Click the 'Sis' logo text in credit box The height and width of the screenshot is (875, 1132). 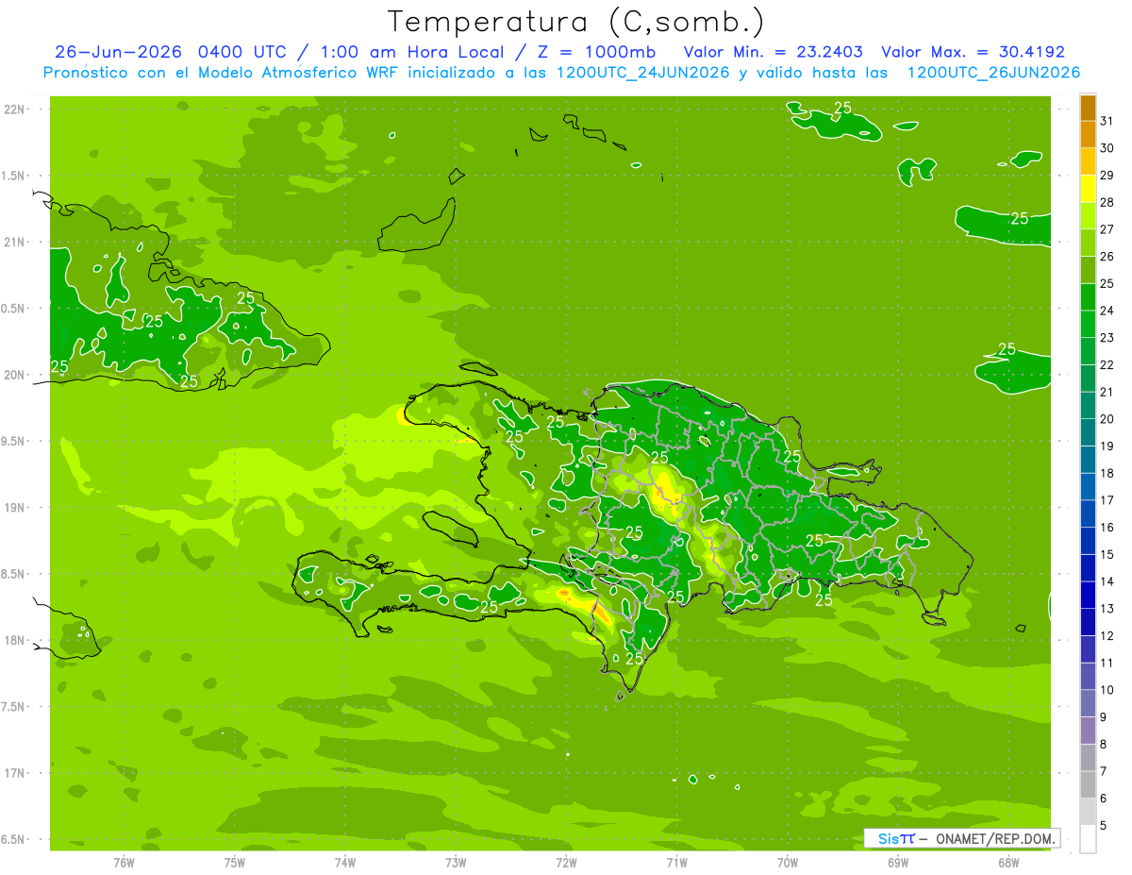point(887,838)
